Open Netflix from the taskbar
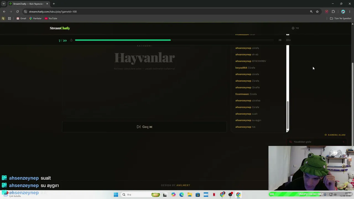Viewport: 354px width, 199px height. tap(214, 195)
